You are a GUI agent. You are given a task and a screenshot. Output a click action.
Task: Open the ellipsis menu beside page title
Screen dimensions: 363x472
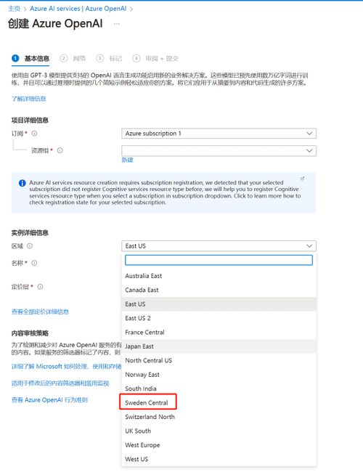coord(117,24)
